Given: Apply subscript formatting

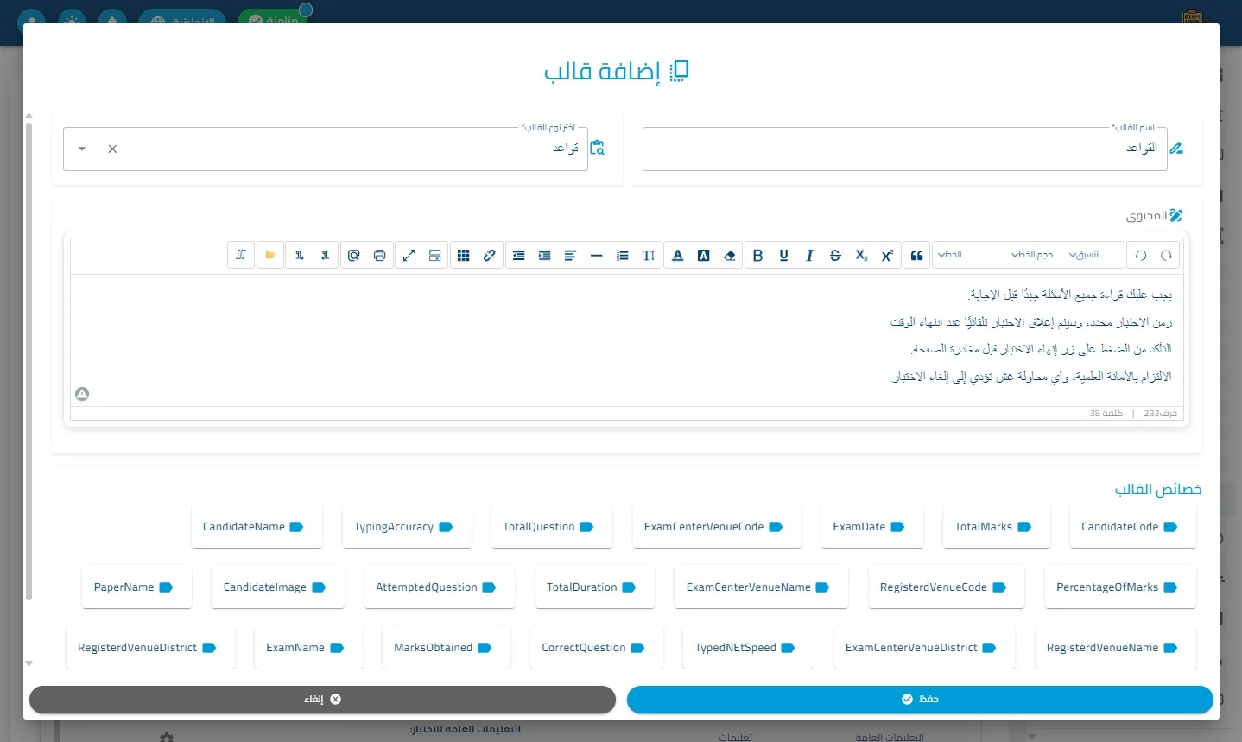Looking at the screenshot, I should (861, 256).
